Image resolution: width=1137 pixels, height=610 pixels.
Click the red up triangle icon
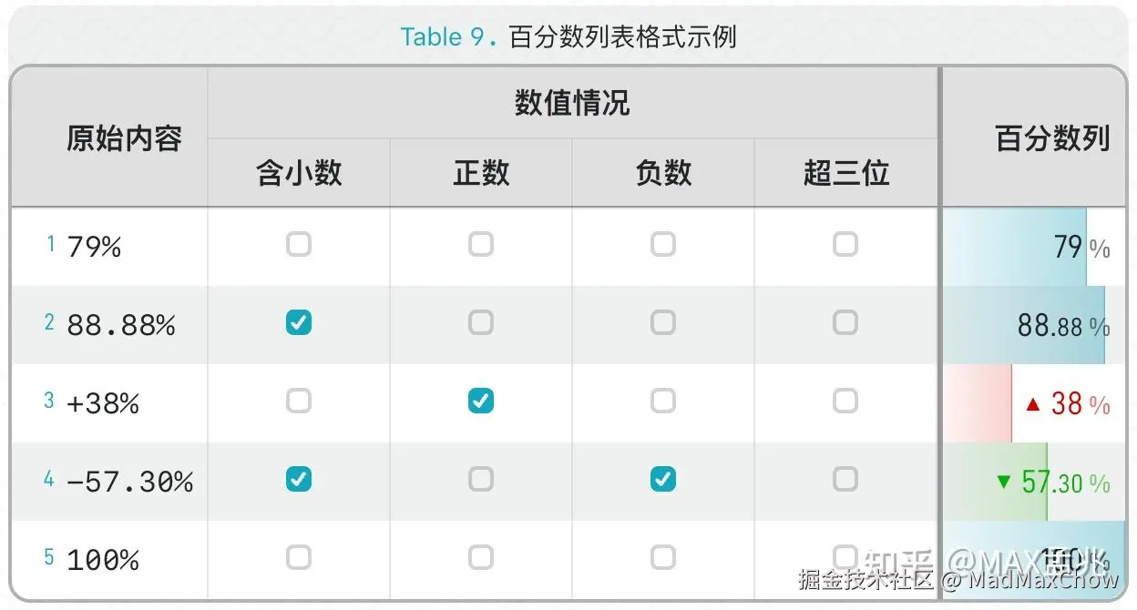pos(1032,404)
